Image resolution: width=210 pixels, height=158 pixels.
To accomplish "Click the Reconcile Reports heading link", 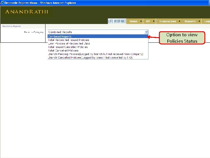I will tap(11, 26).
